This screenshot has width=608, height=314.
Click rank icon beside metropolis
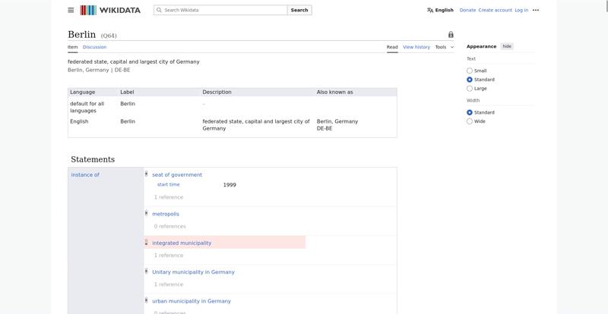pos(147,213)
